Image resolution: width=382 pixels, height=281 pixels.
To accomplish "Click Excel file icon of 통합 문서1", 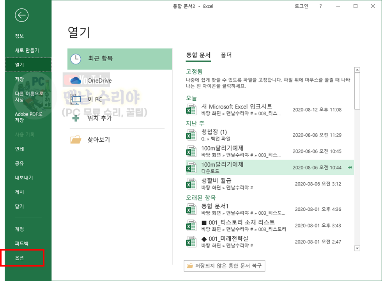I will 191,209.
